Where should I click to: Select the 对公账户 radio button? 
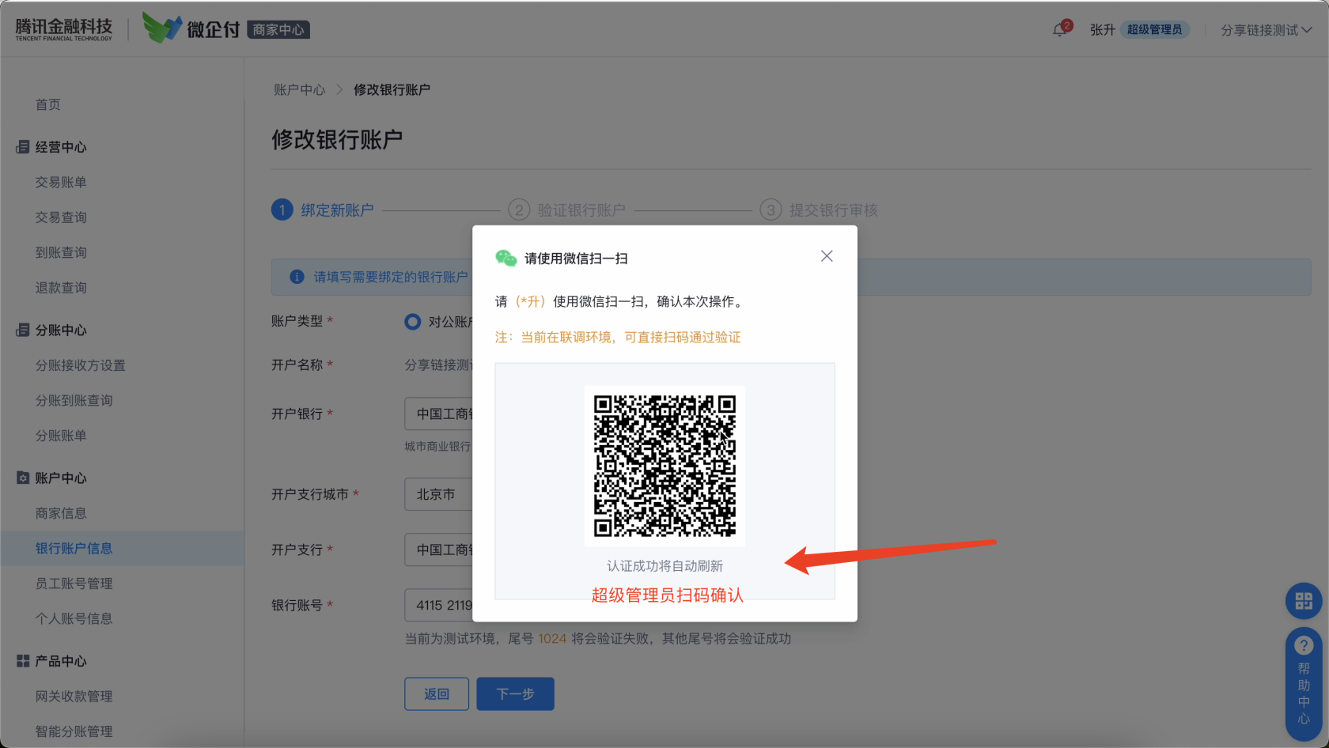coord(412,322)
